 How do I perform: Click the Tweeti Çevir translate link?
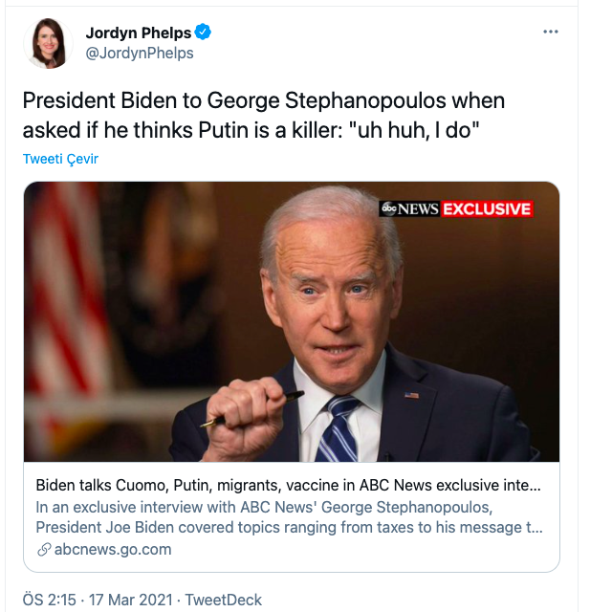tap(60, 159)
